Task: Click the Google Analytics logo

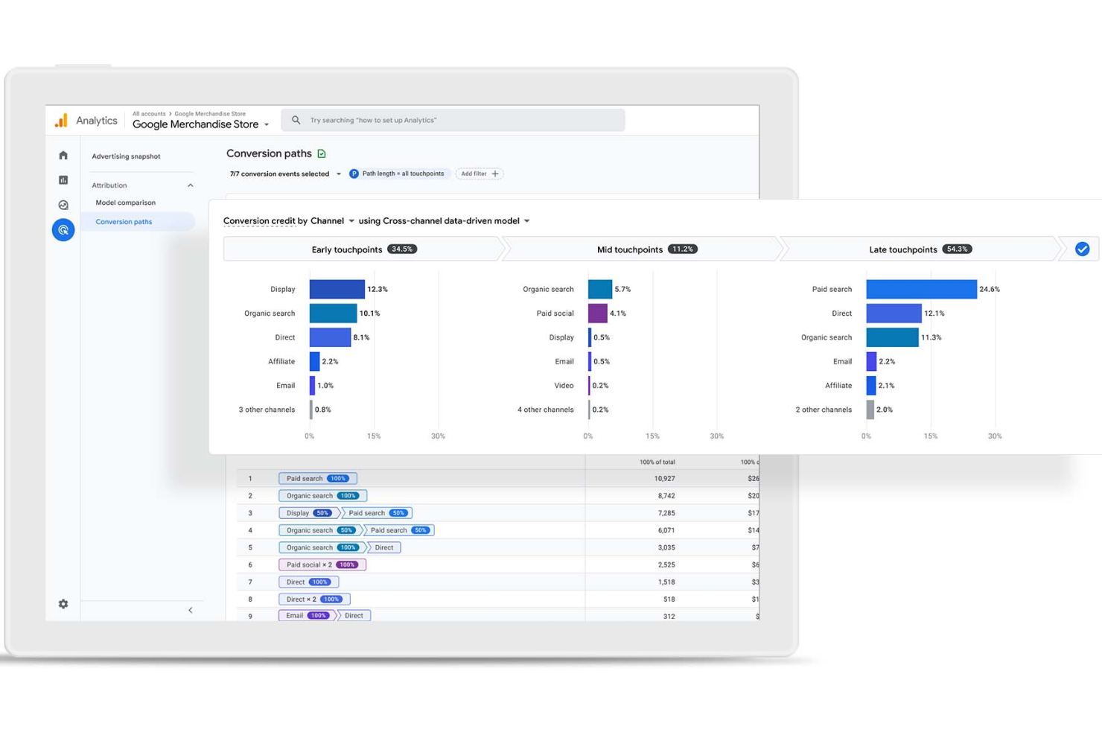Action: point(62,120)
